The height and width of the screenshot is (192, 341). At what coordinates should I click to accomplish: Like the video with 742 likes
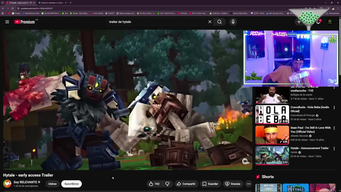click(x=154, y=184)
